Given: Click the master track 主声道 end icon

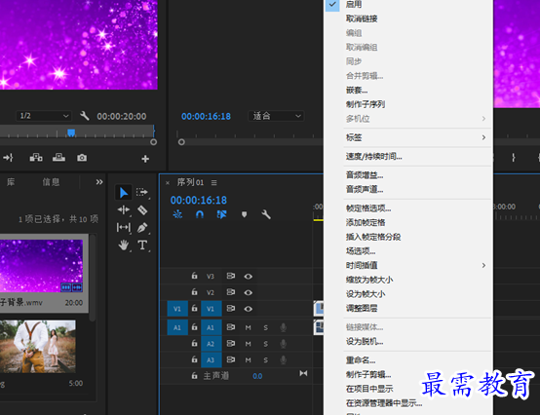Looking at the screenshot, I should (x=303, y=373).
